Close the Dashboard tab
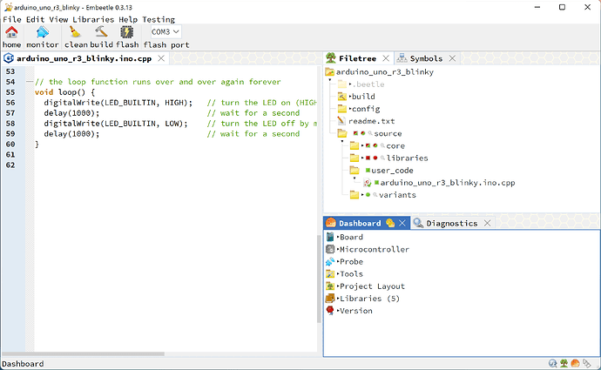The width and height of the screenshot is (601, 370). click(x=402, y=223)
